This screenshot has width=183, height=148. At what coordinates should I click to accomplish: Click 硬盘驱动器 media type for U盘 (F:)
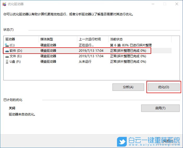(48, 62)
